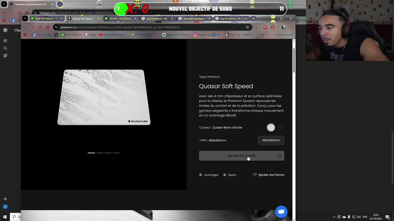Image resolution: width=394 pixels, height=221 pixels.
Task: Open the microphone tray icon
Action: point(349,217)
